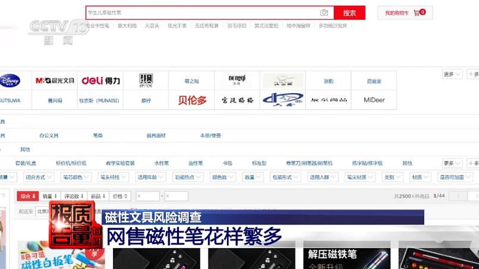The height and width of the screenshot is (269, 479).
Task: Open the 解压磁铁笔 product thumbnail
Action: 347,258
